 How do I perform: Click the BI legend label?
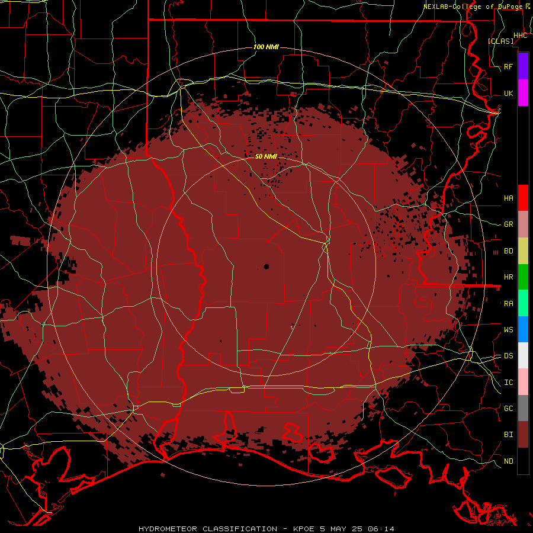click(509, 435)
